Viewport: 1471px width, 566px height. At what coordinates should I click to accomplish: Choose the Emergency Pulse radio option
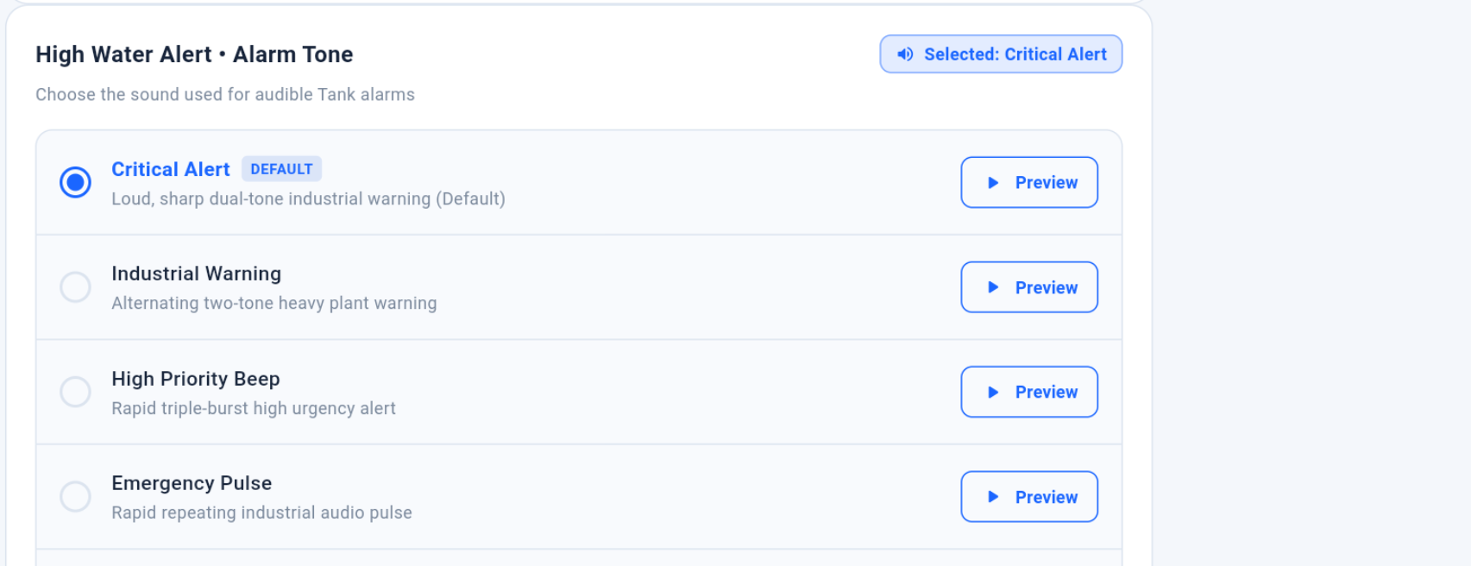pos(75,497)
